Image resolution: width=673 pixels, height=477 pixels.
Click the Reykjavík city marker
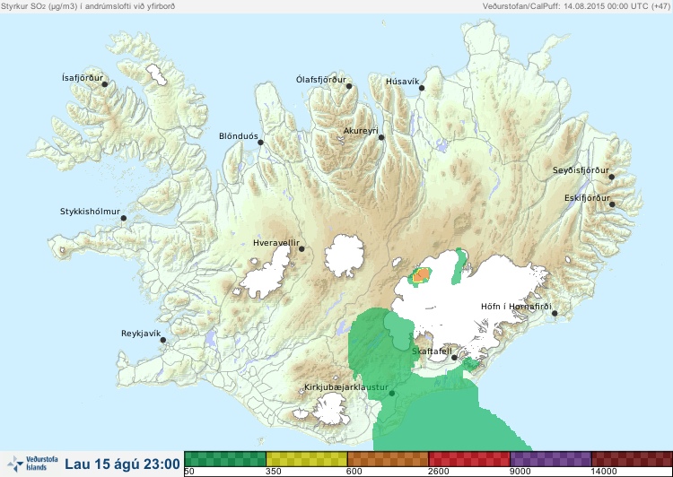point(163,340)
